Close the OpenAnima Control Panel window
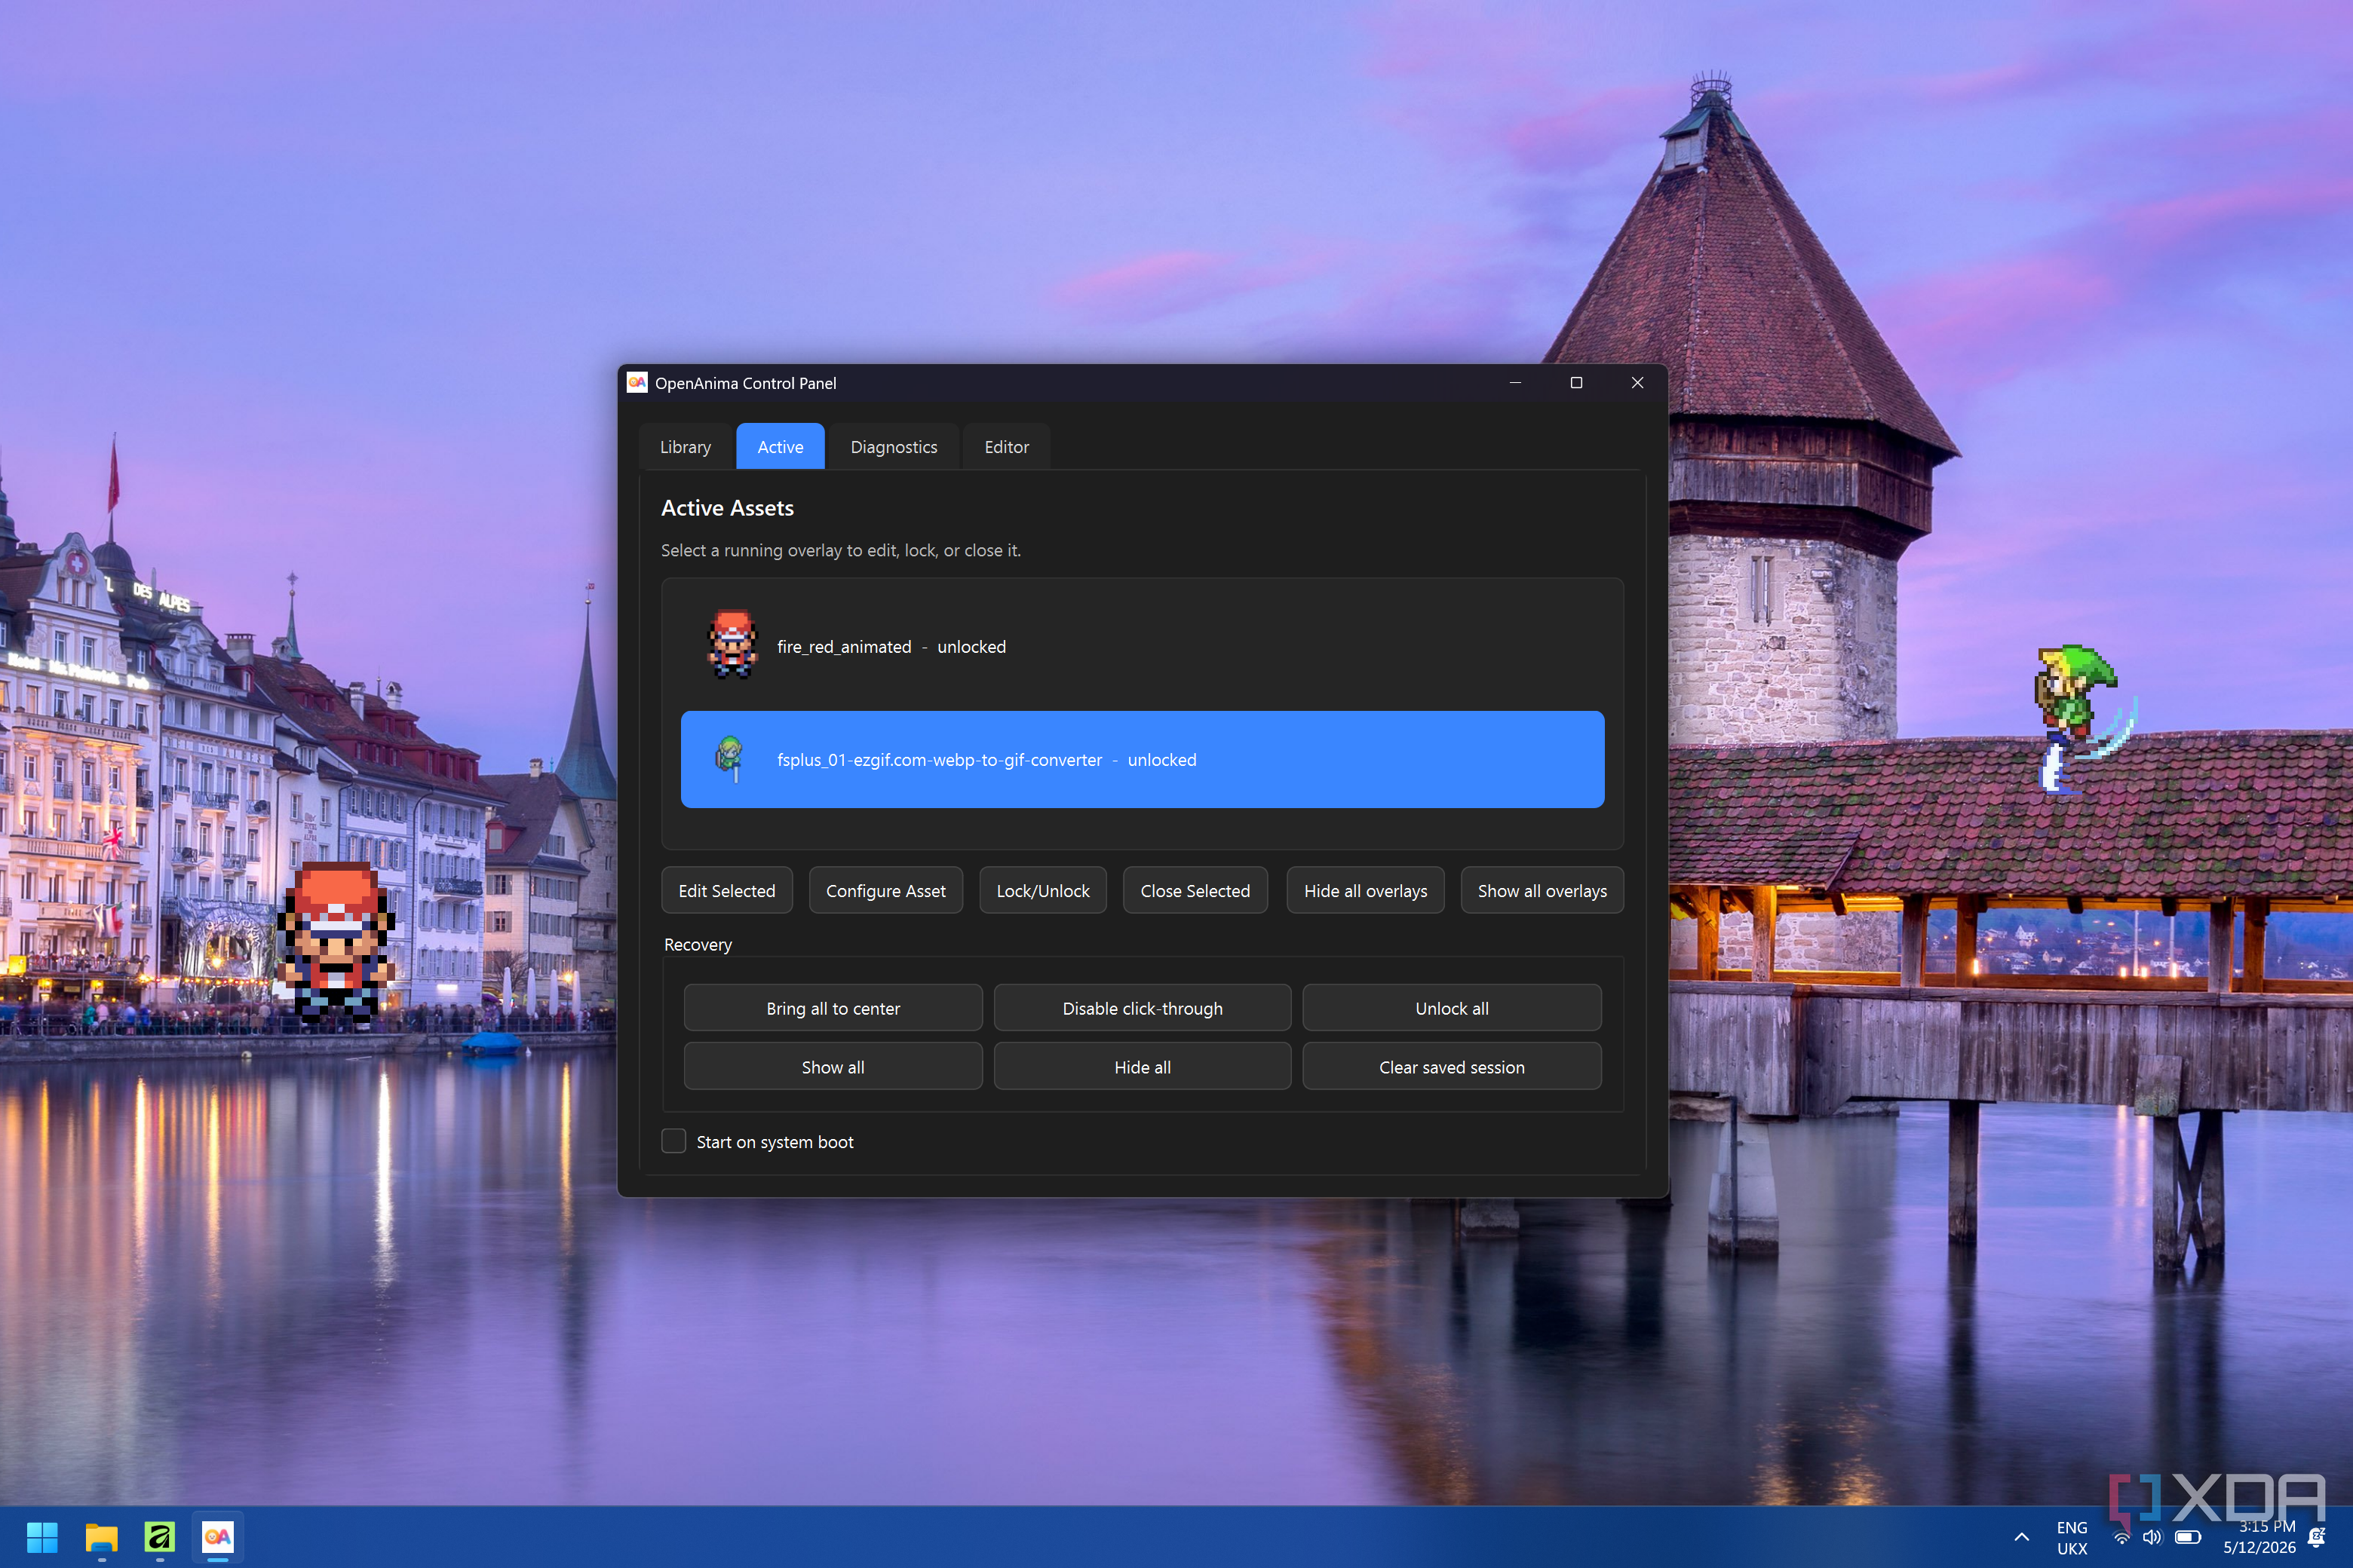 point(1637,383)
